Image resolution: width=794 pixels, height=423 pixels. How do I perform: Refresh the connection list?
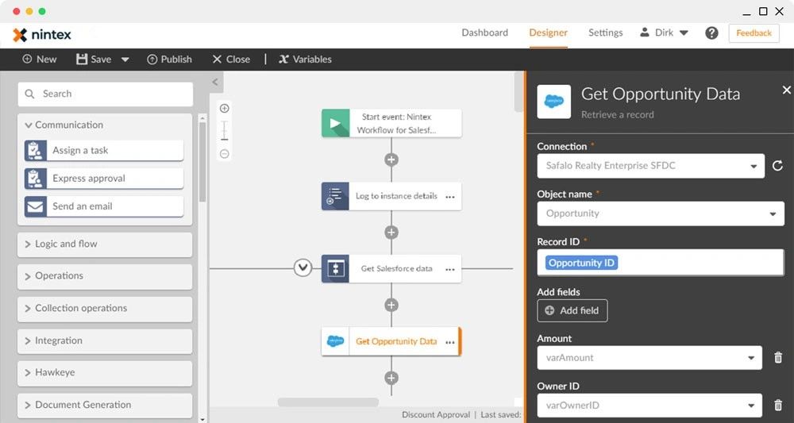pos(778,166)
